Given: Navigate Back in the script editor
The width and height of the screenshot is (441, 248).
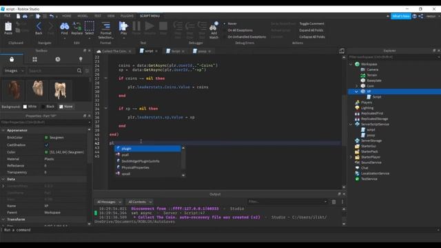Looking at the screenshot, I should pos(39,26).
